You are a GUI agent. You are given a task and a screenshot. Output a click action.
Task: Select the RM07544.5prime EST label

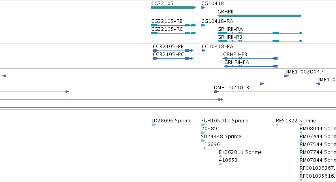click(x=318, y=144)
